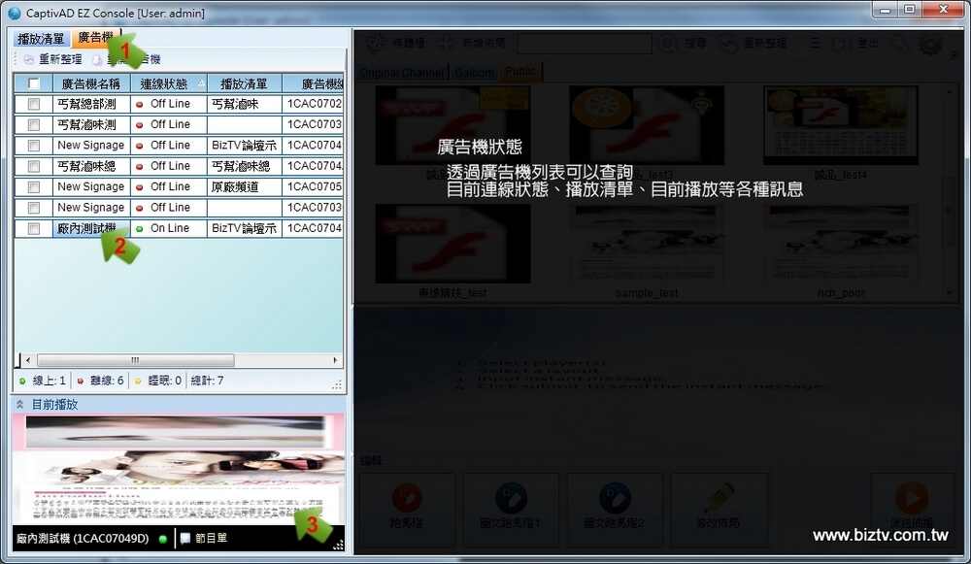The width and height of the screenshot is (971, 564).
Task: Switch to the 播放清單 tab
Action: click(41, 39)
